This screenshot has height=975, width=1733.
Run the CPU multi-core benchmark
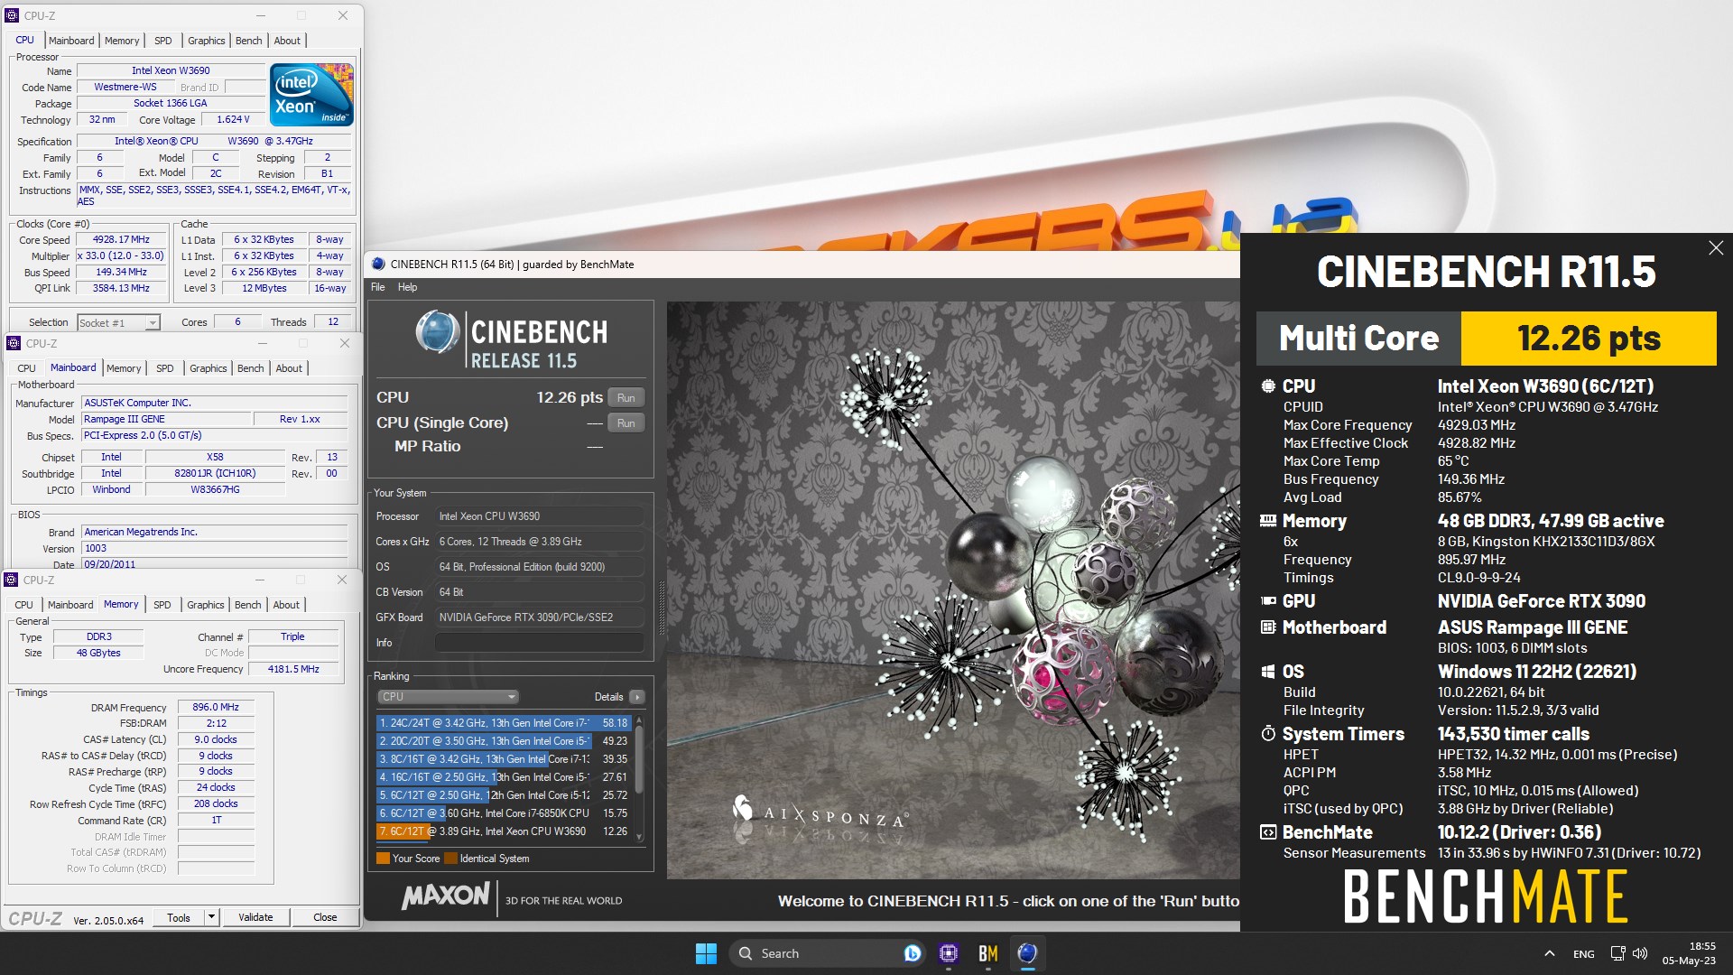click(626, 398)
